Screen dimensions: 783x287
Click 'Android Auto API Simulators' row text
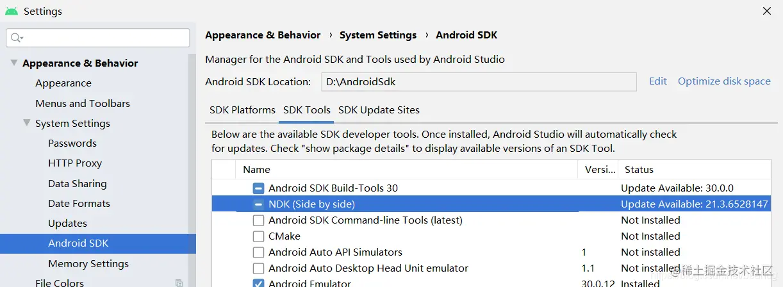[x=335, y=252]
